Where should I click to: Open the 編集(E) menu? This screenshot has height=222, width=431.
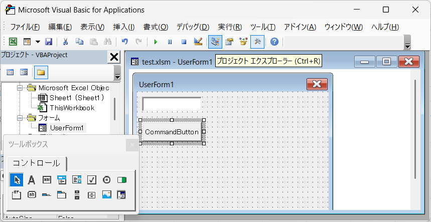click(60, 27)
